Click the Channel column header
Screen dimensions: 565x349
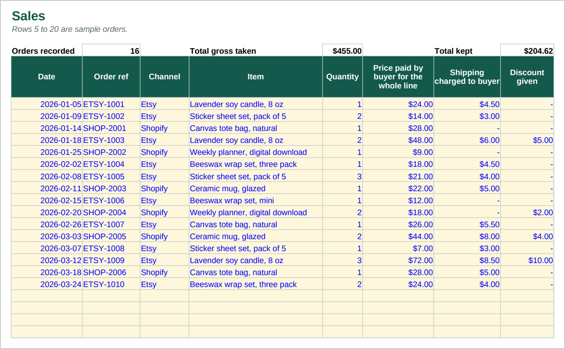pyautogui.click(x=164, y=77)
